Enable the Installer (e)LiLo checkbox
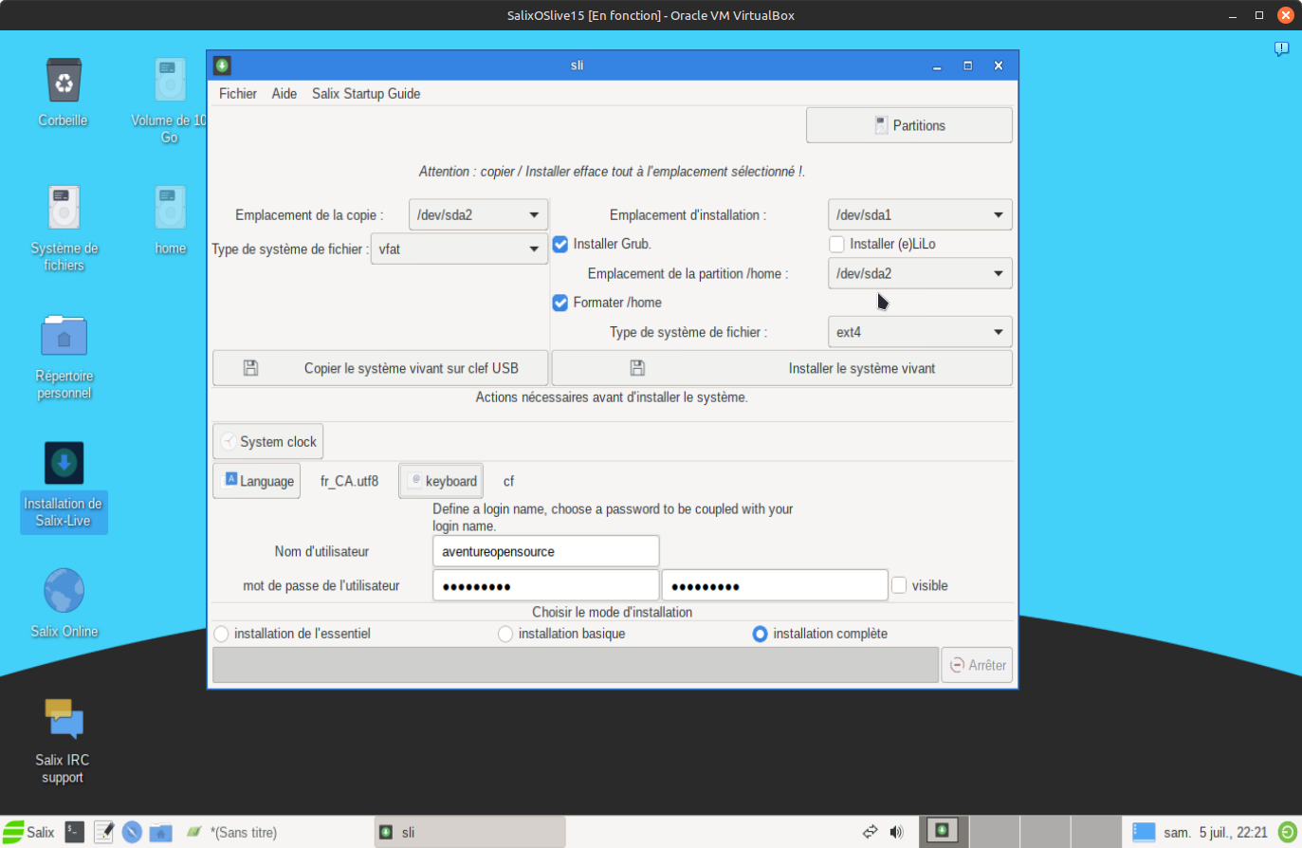Image resolution: width=1302 pixels, height=848 pixels. [x=836, y=244]
